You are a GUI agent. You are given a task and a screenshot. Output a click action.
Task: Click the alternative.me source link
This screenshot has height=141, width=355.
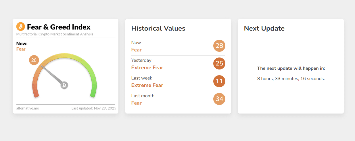point(28,108)
